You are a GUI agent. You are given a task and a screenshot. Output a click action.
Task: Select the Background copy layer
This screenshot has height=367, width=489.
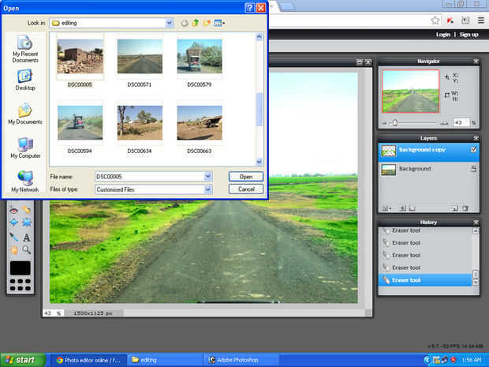[429, 151]
